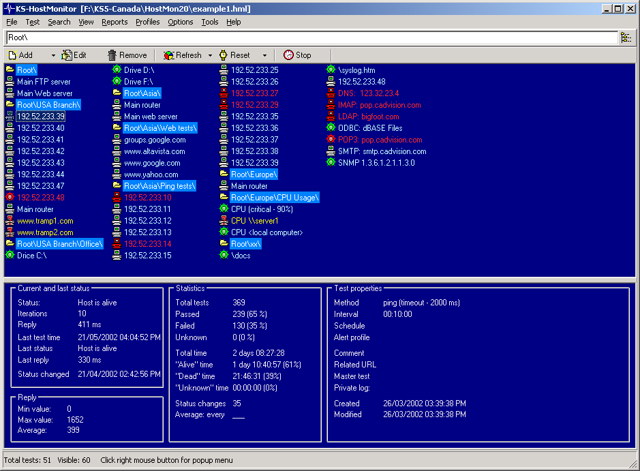The width and height of the screenshot is (640, 471).
Task: Click the Remove trash can icon
Action: 112,55
